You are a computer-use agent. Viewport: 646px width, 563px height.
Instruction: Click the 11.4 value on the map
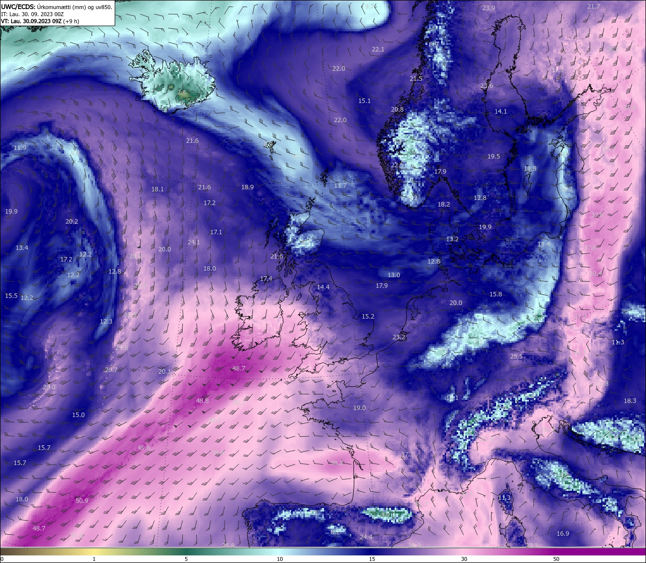(x=544, y=244)
